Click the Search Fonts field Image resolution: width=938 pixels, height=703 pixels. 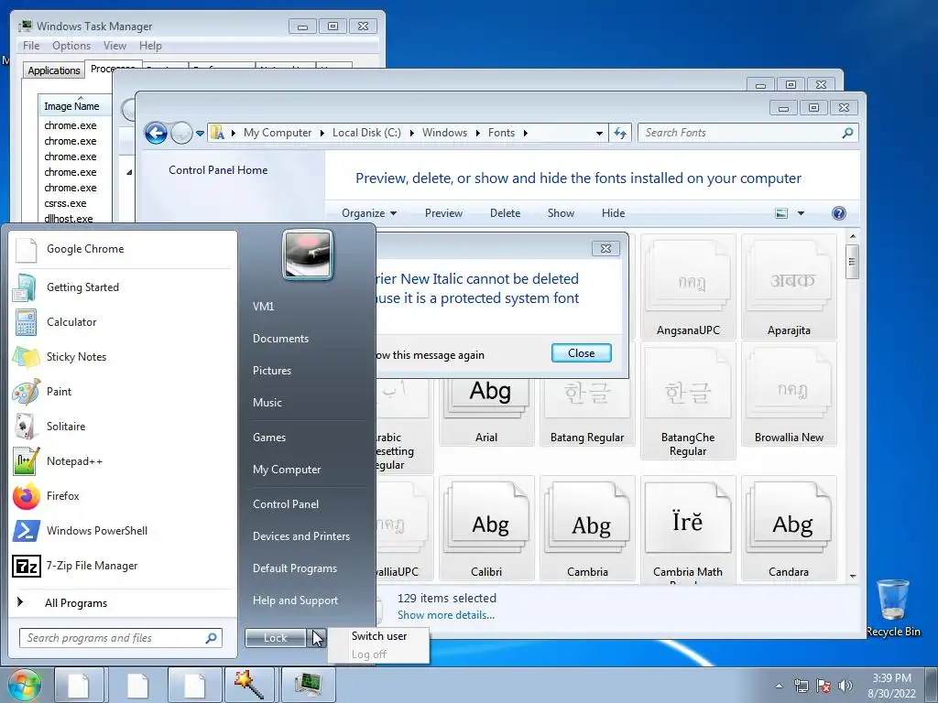coord(747,133)
